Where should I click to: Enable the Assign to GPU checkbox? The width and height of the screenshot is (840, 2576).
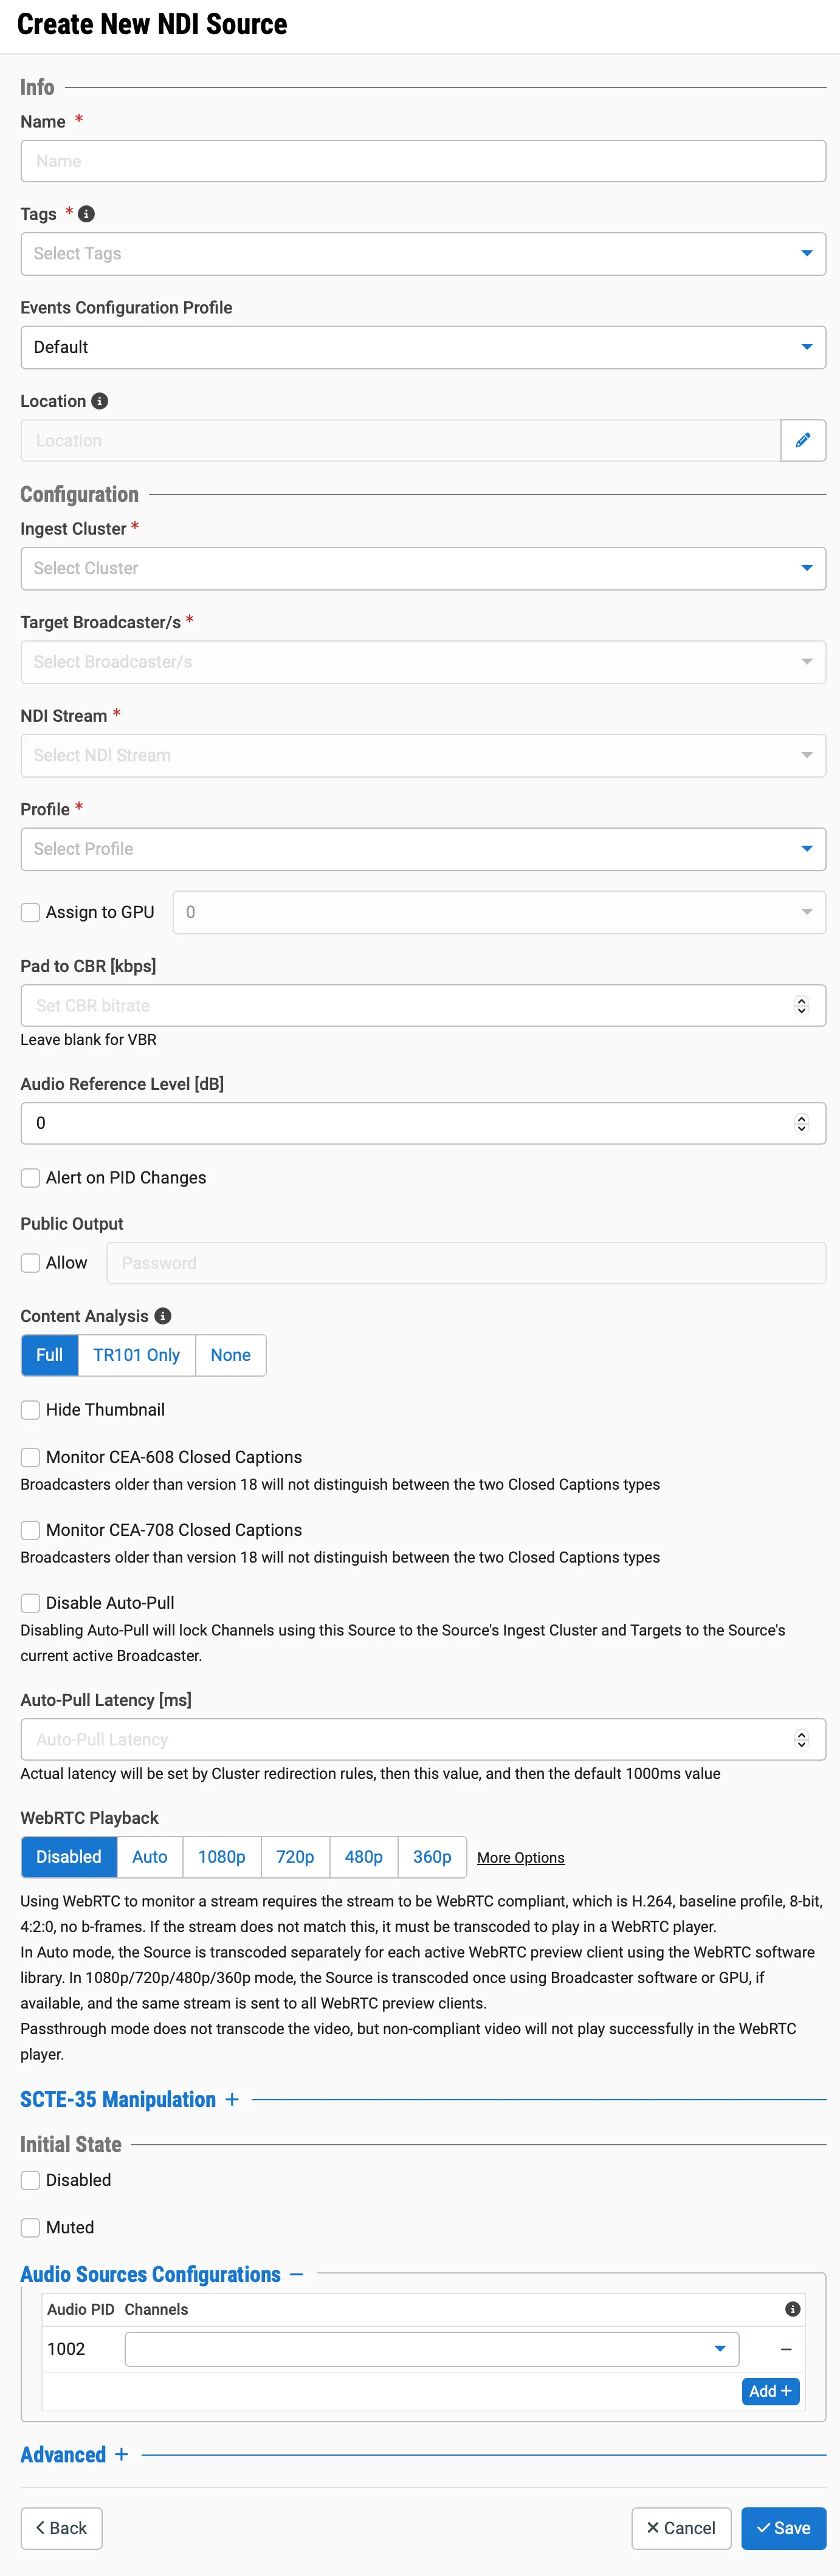click(31, 912)
